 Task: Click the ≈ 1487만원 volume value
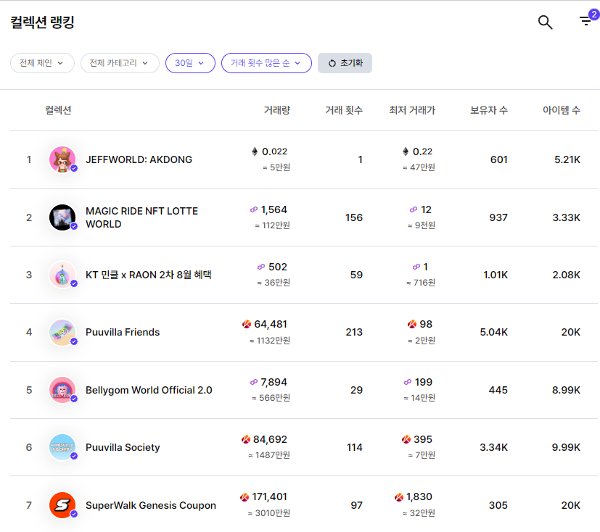click(x=269, y=455)
